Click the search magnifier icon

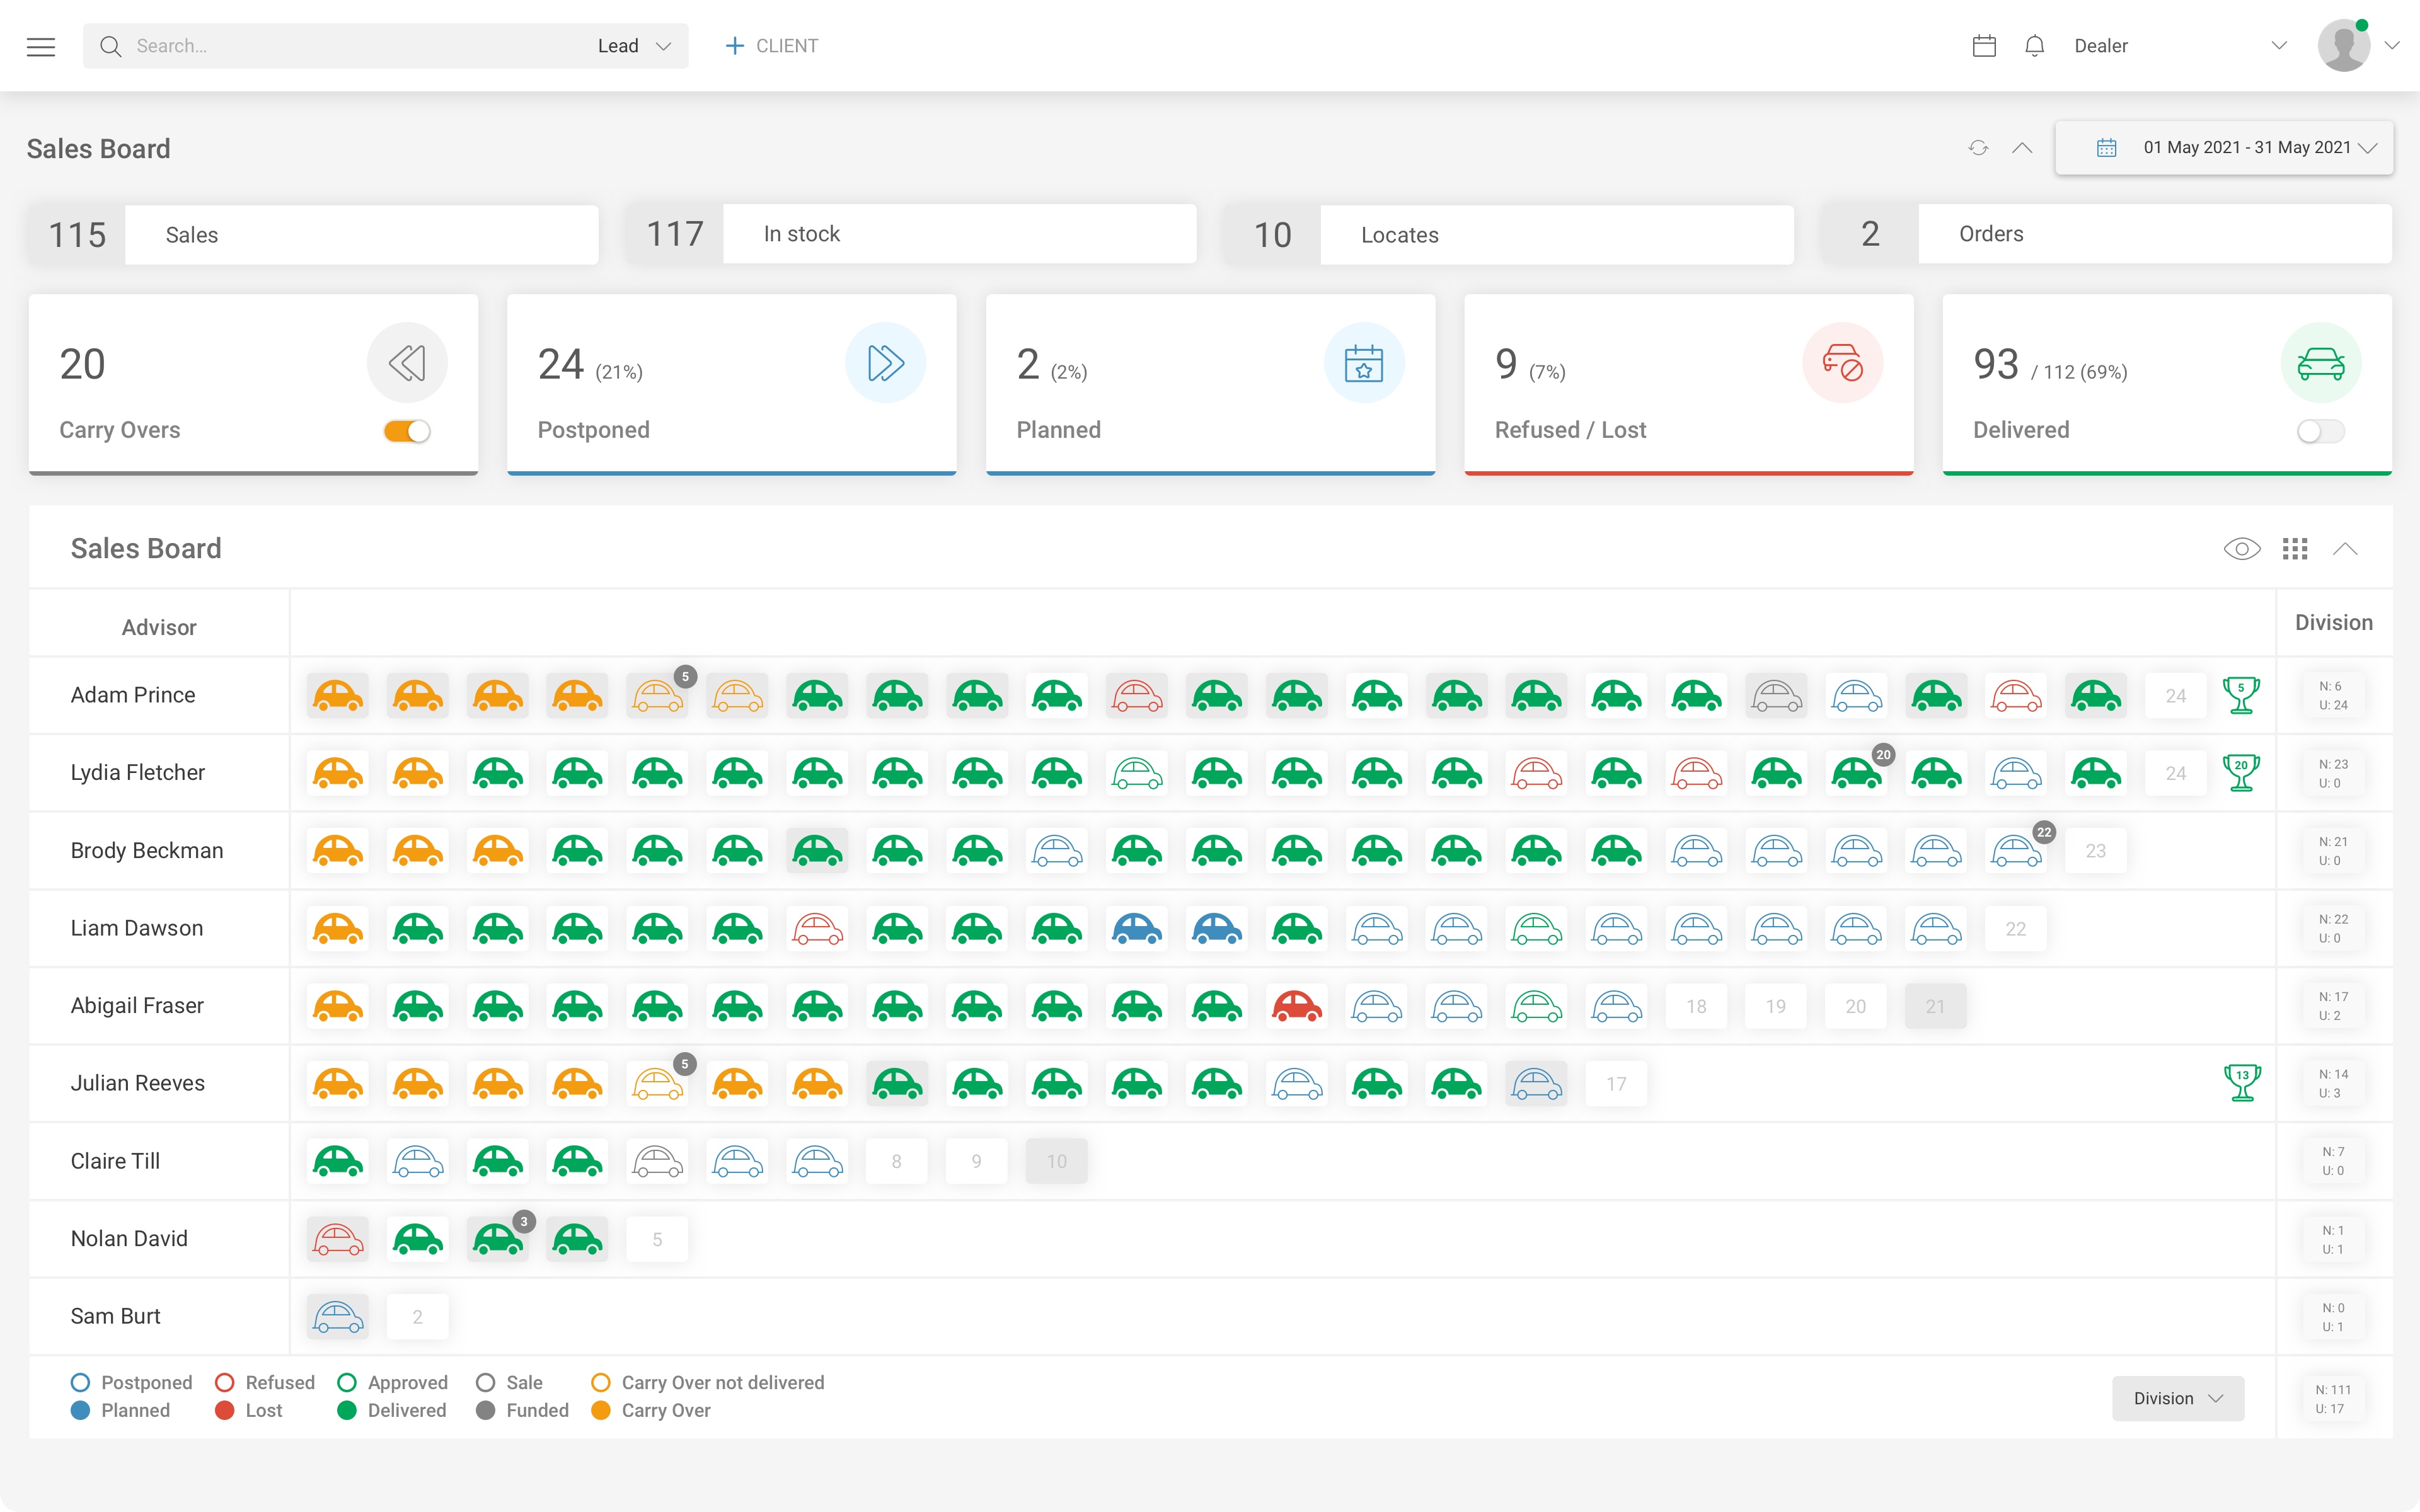(x=110, y=46)
